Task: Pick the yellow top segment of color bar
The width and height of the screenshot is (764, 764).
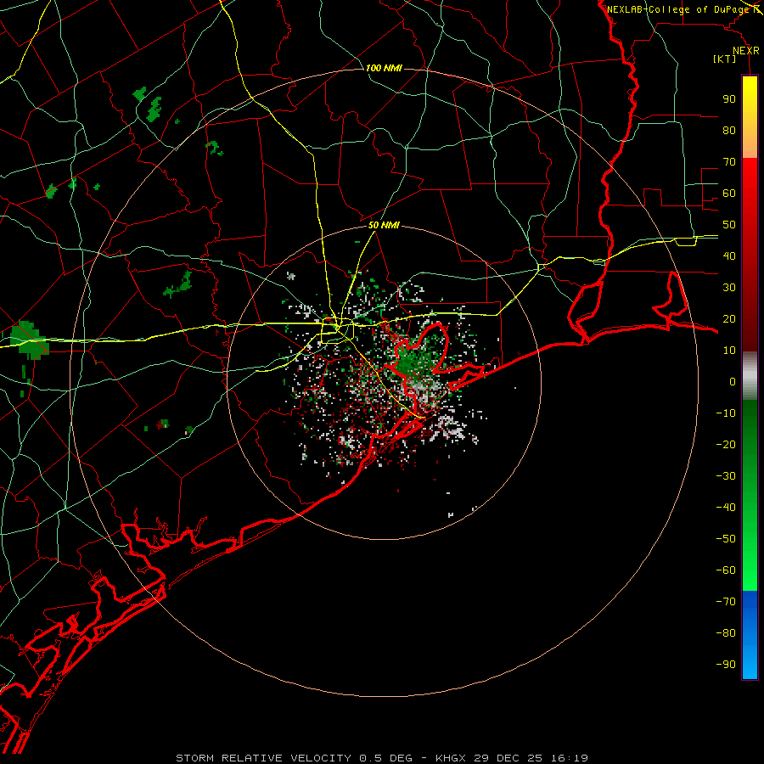Action: [750, 117]
